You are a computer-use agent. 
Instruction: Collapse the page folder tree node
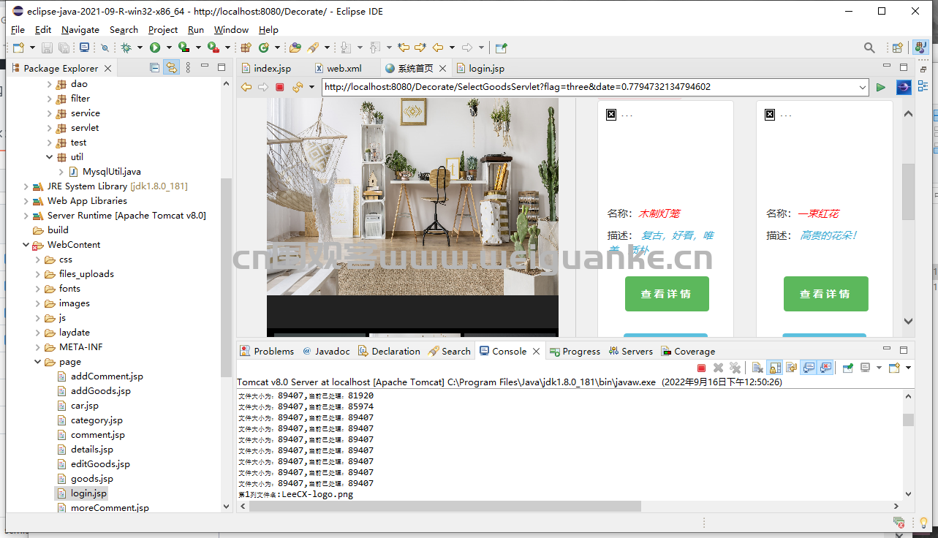(x=38, y=362)
